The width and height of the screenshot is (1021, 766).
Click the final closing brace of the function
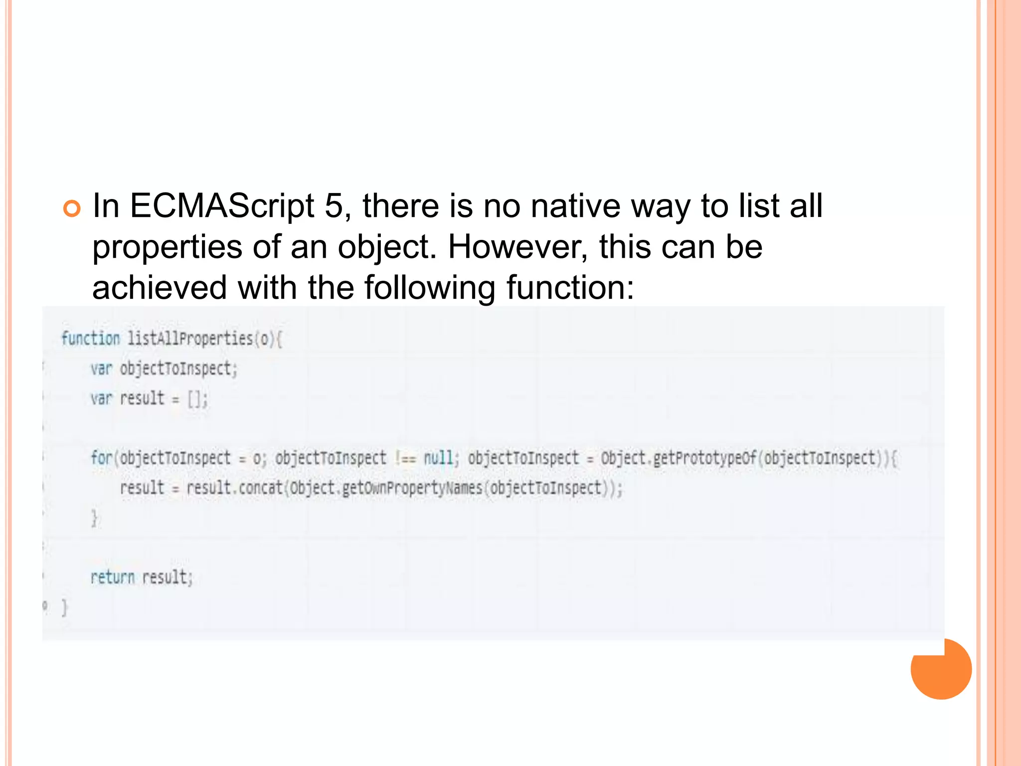point(64,608)
